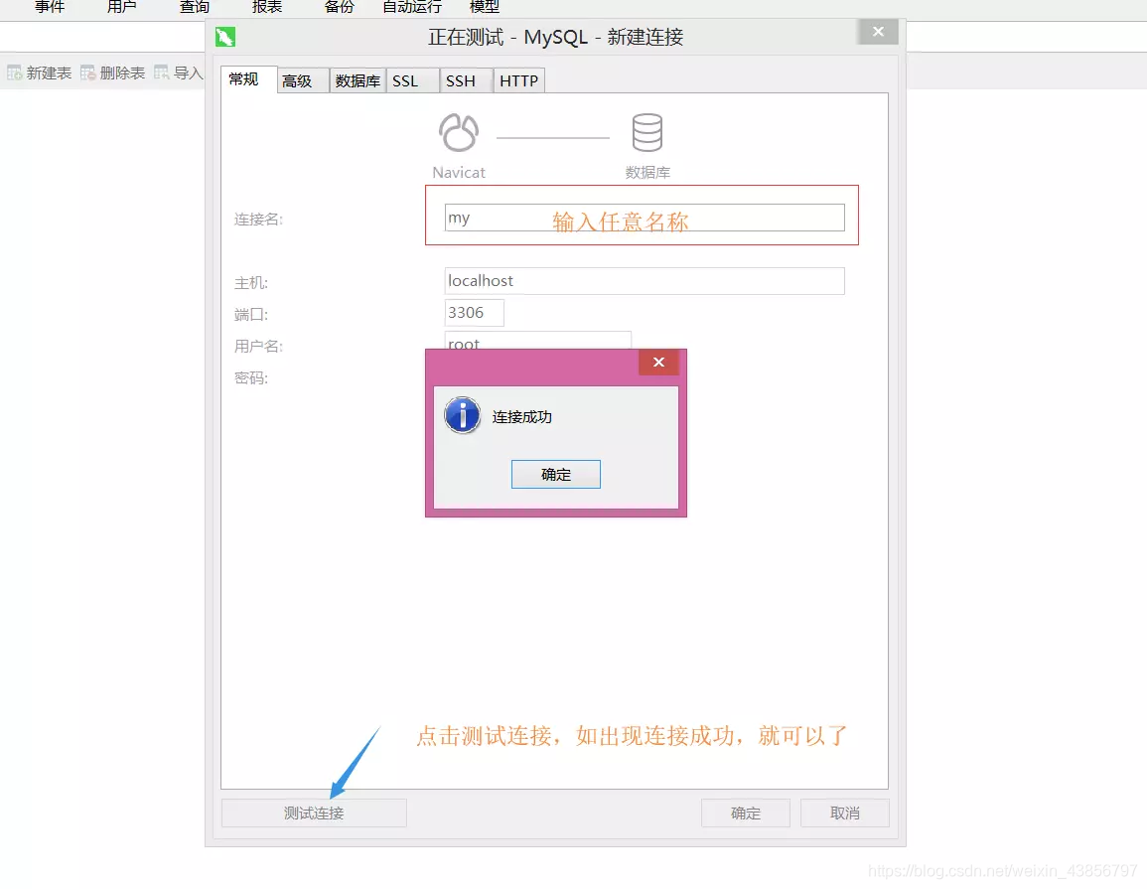Close the 连接成功 message box
This screenshot has width=1147, height=889.
click(658, 362)
